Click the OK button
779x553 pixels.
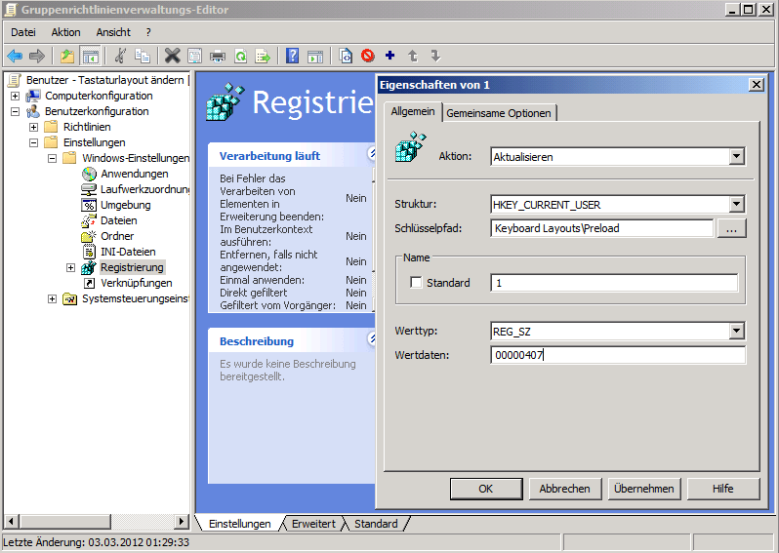486,489
